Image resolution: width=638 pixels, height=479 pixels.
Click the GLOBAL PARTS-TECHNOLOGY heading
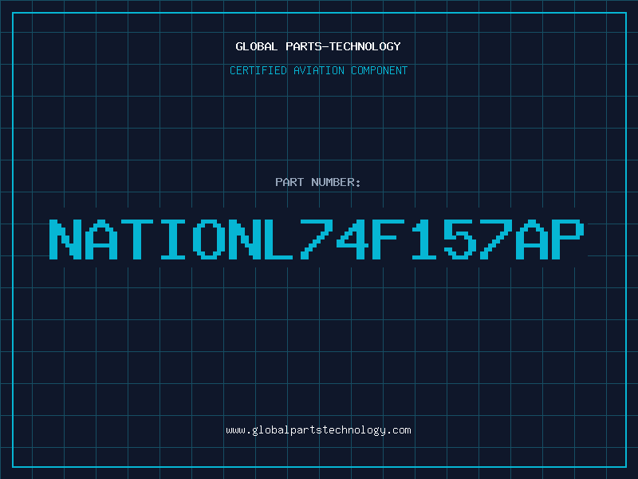[318, 47]
